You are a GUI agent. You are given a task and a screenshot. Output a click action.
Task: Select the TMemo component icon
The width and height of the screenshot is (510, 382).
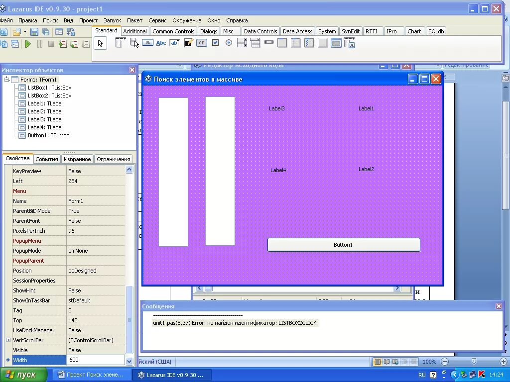coord(188,43)
